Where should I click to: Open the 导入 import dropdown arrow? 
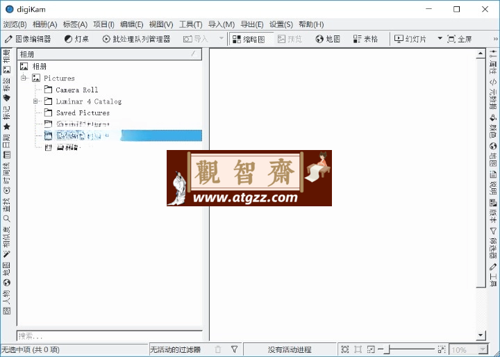[222, 39]
